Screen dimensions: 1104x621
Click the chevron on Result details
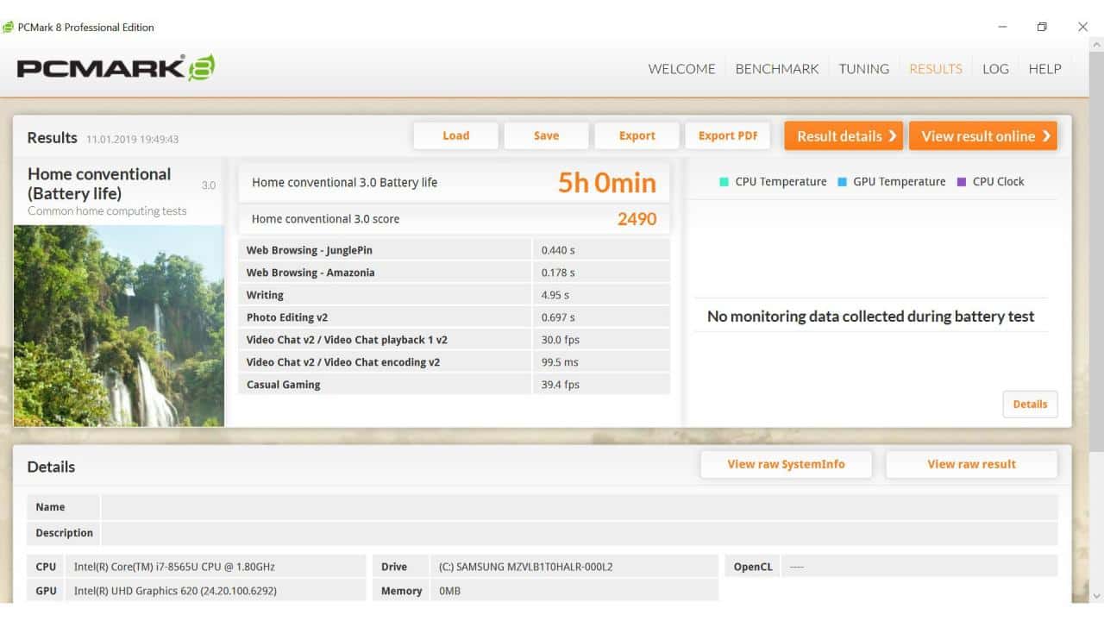tap(893, 135)
